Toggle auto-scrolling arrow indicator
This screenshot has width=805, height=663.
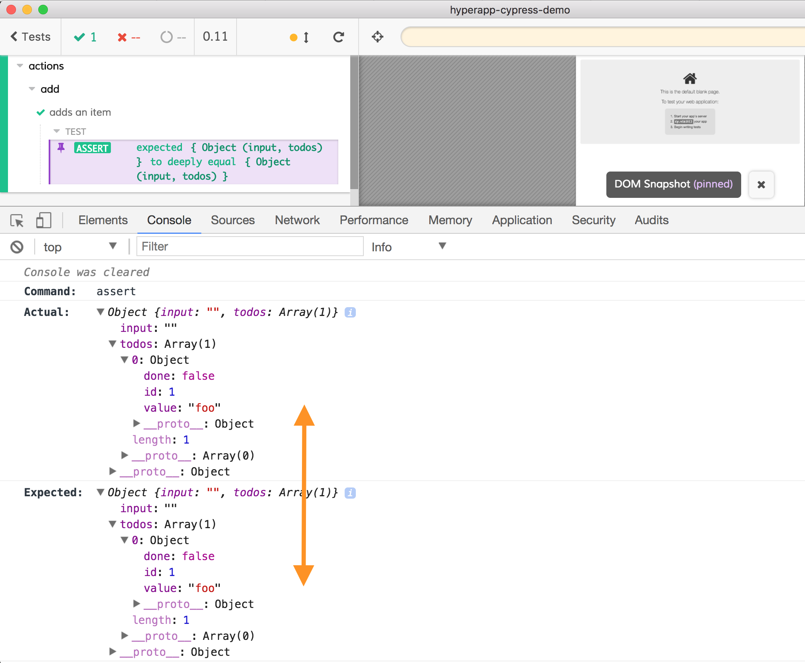(306, 37)
